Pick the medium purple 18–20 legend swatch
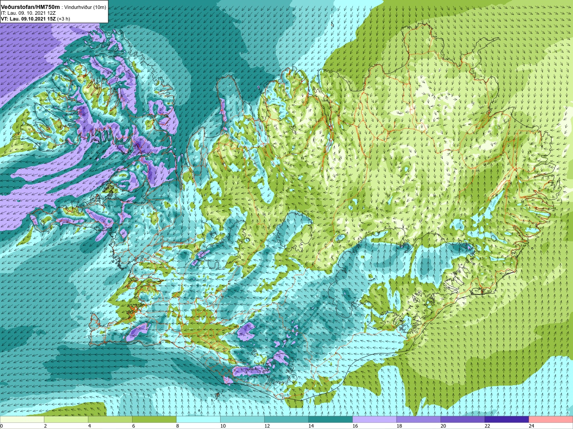Viewport: 573px width, 429px height. [419, 420]
